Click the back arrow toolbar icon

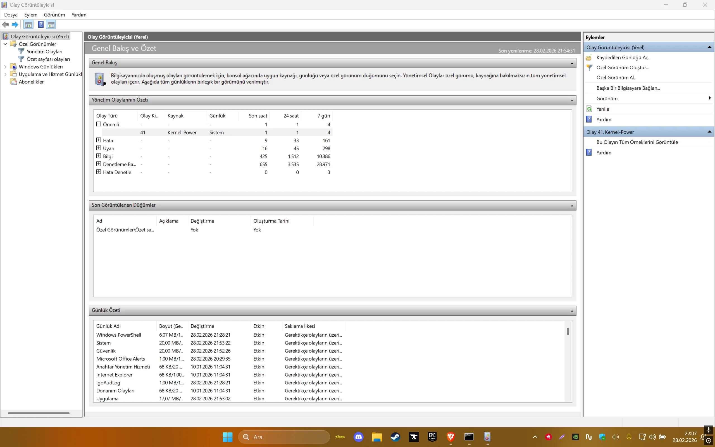pos(5,25)
